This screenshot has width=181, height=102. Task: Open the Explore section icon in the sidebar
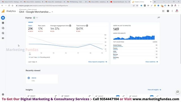pyautogui.click(x=3, y=28)
